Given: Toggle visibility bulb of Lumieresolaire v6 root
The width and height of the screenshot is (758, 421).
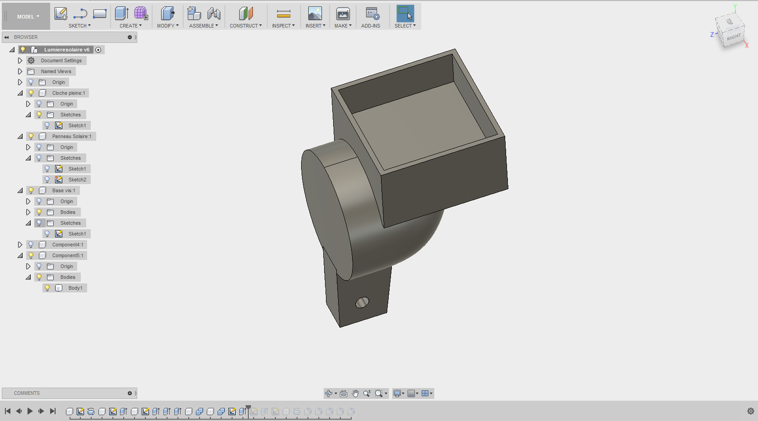Looking at the screenshot, I should click(23, 50).
